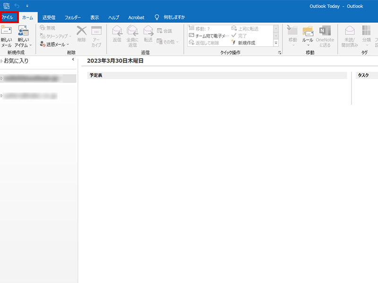Viewport: 378px width, 283px height.
Task: Open the 新しいアイテム dropdown
Action: (23, 36)
